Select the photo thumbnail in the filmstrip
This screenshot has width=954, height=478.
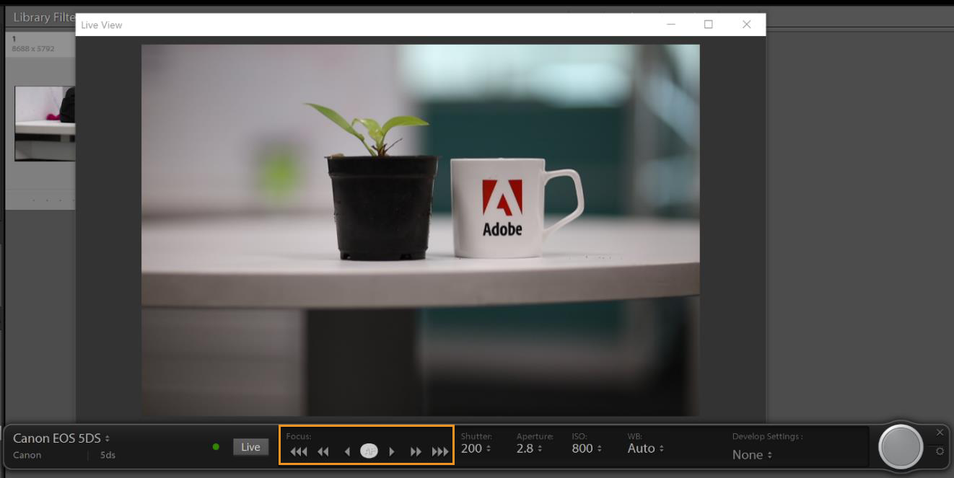click(x=45, y=123)
